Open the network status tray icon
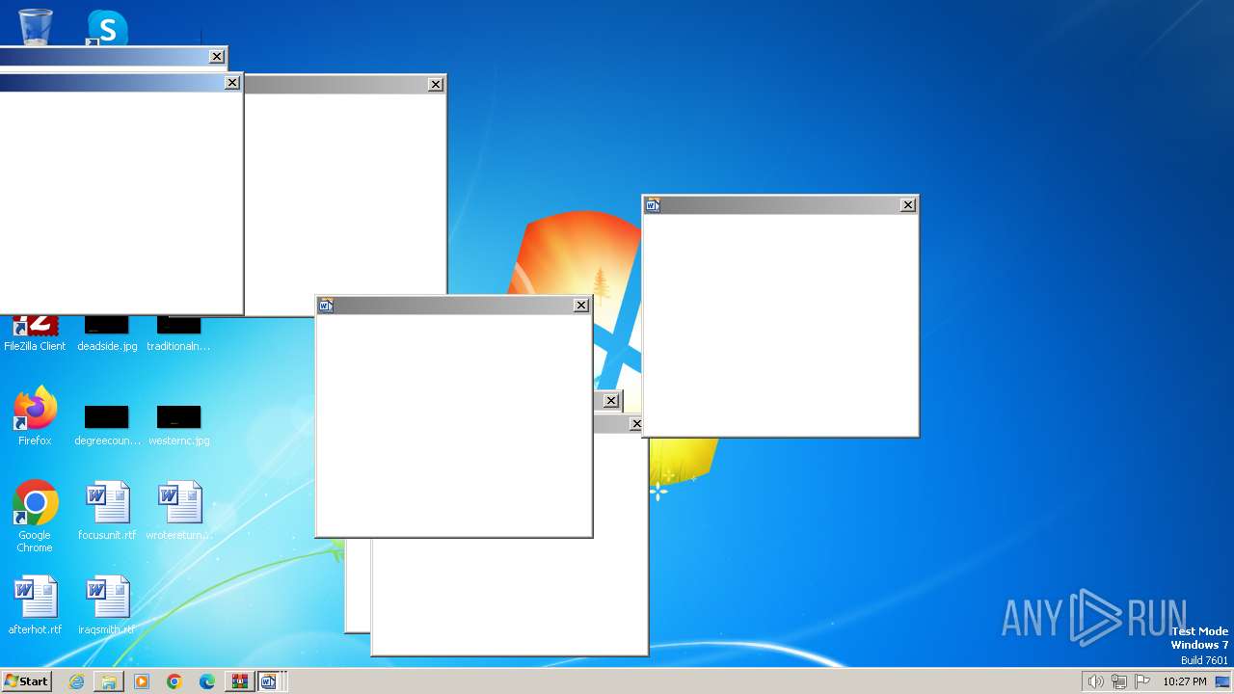Viewport: 1234px width, 694px height. pos(1119,681)
